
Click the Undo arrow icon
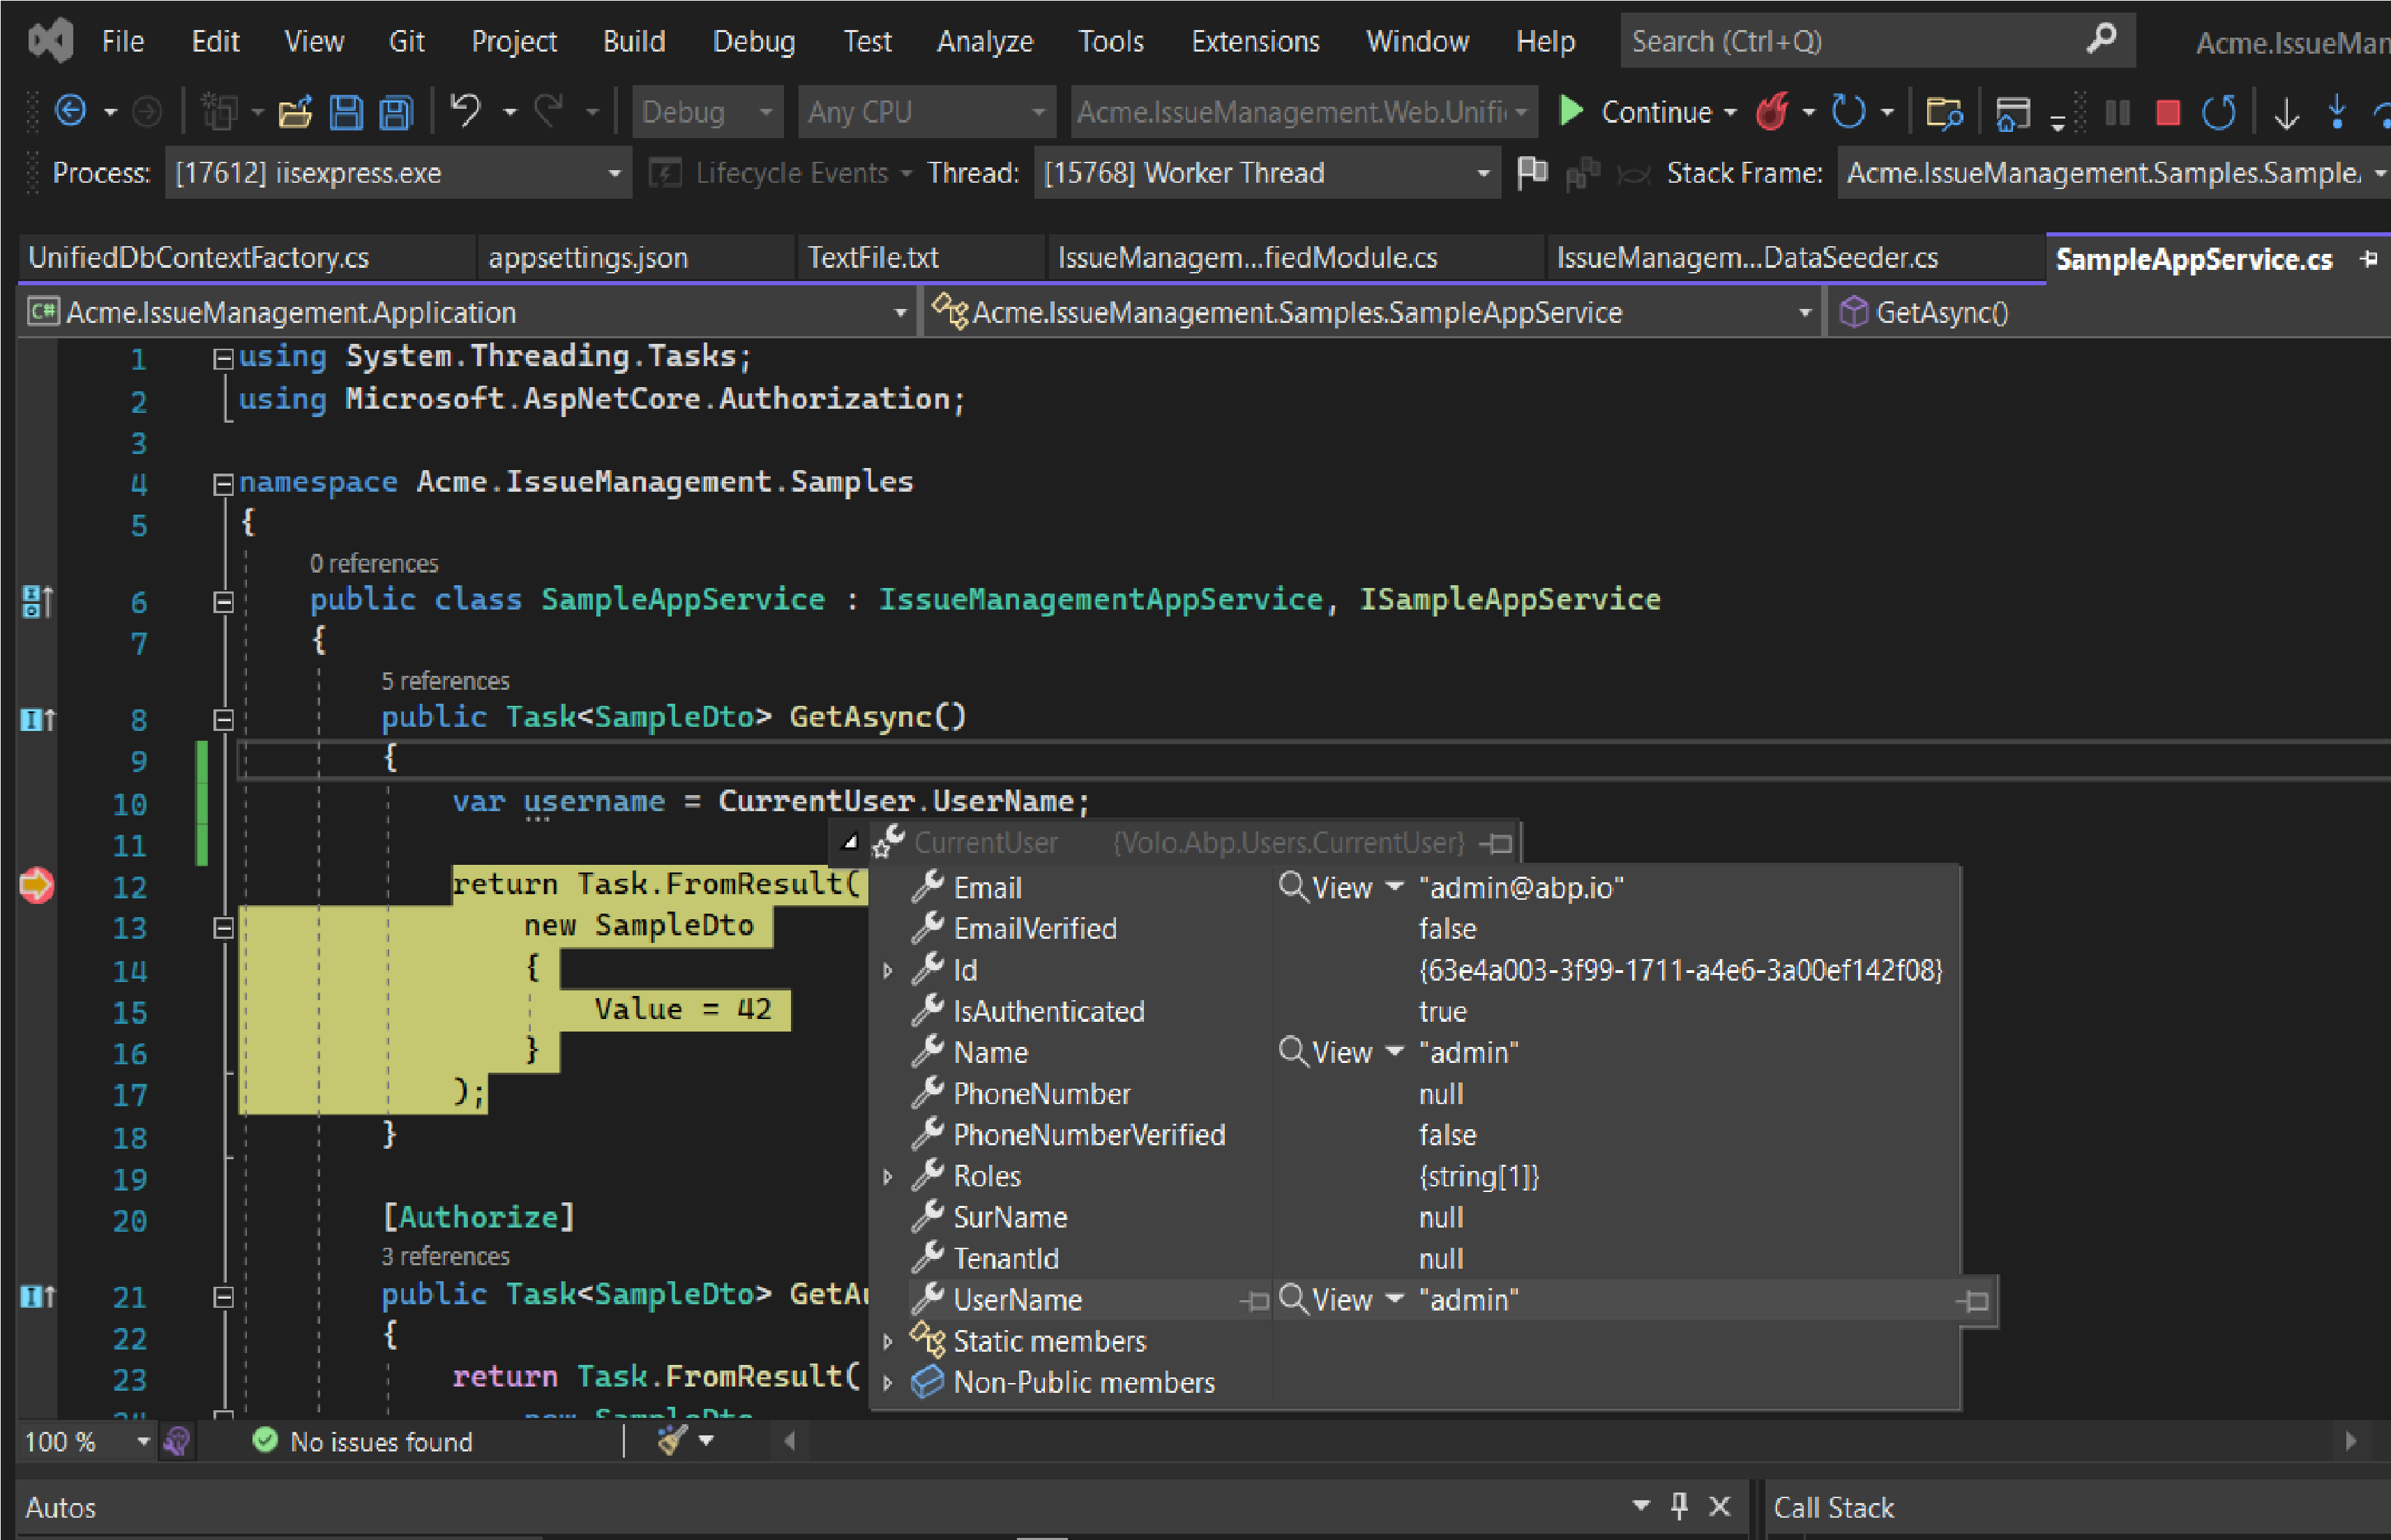tap(465, 110)
